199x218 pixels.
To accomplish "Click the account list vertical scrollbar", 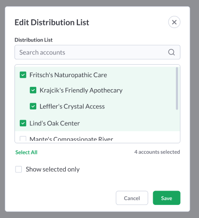I will point(177,88).
